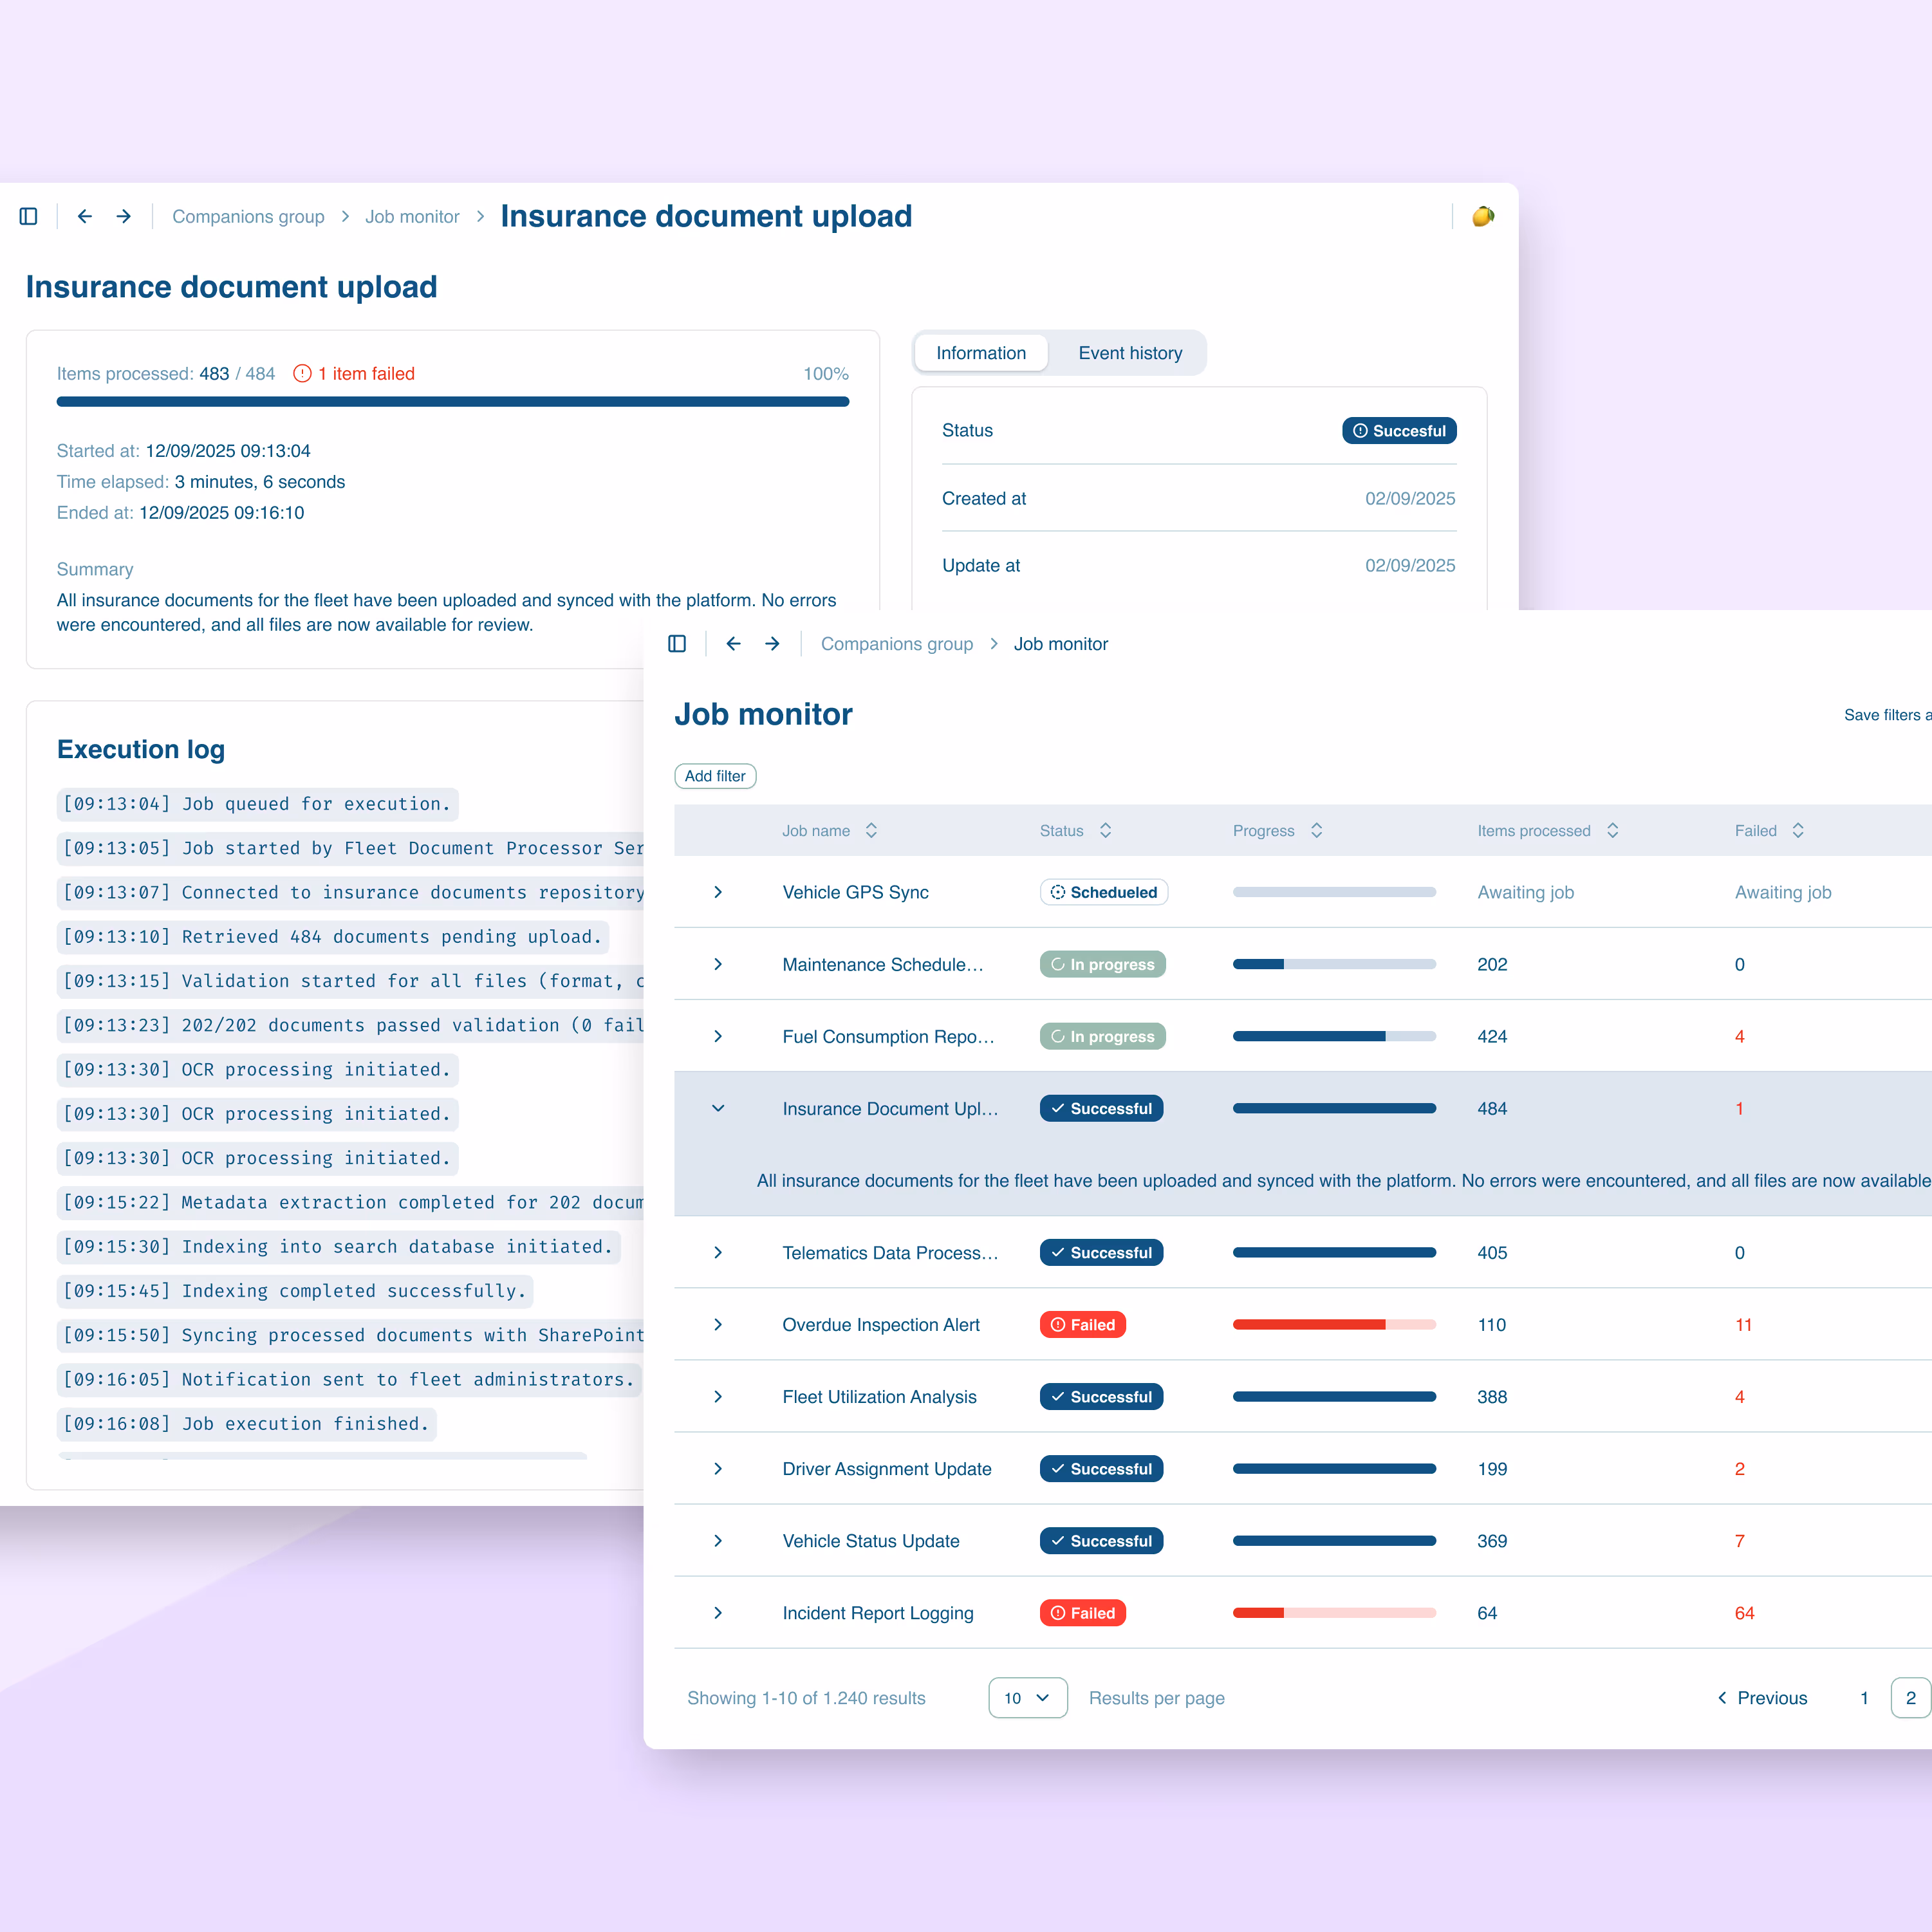Open the results per page dropdown
The width and height of the screenshot is (1932, 1932).
(1027, 1698)
